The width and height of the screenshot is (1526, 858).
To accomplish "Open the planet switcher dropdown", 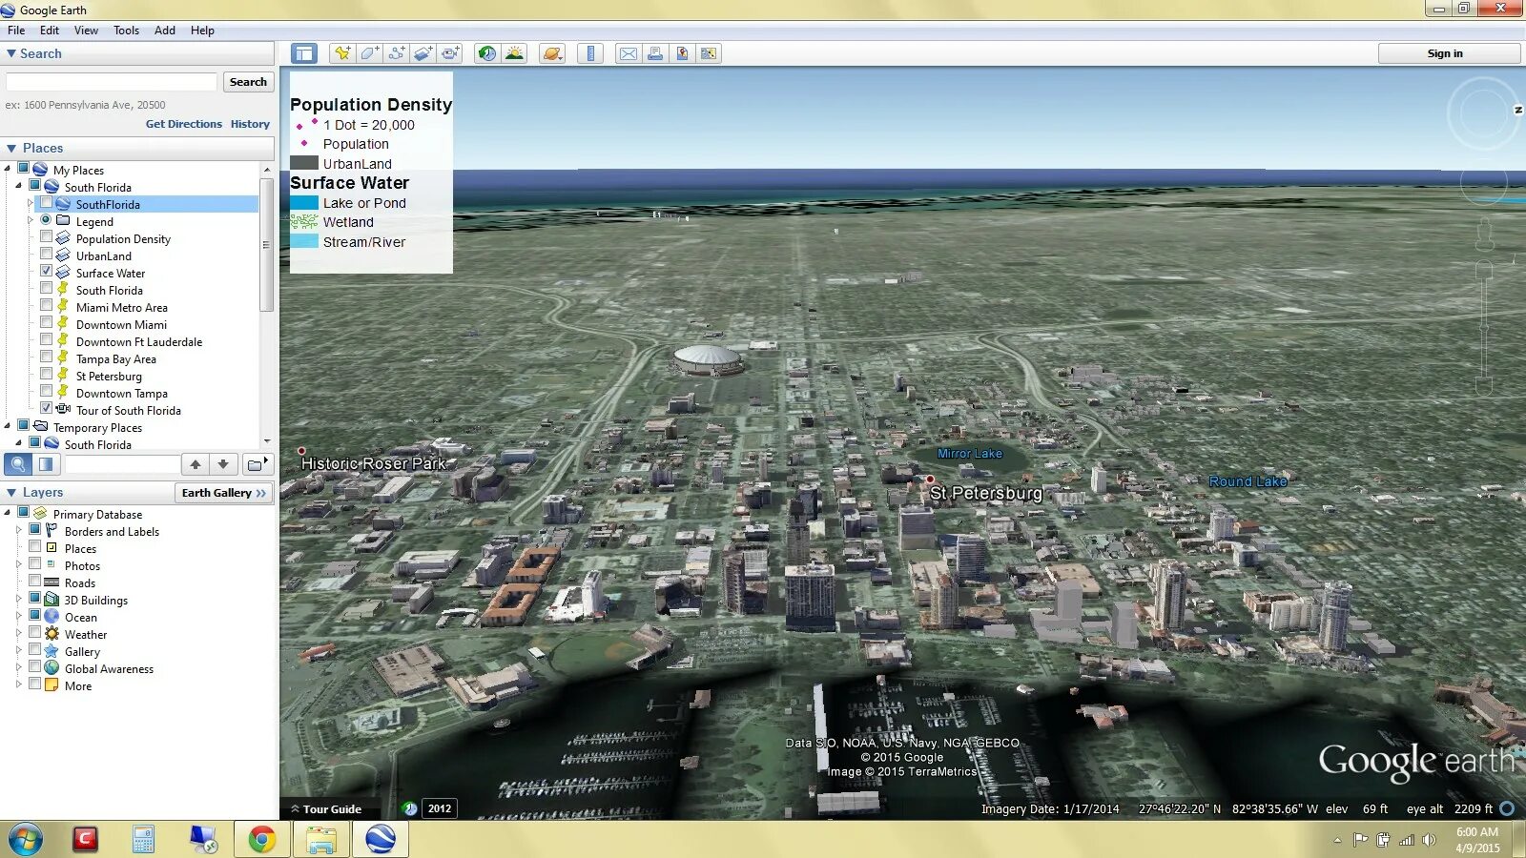I will pyautogui.click(x=552, y=53).
